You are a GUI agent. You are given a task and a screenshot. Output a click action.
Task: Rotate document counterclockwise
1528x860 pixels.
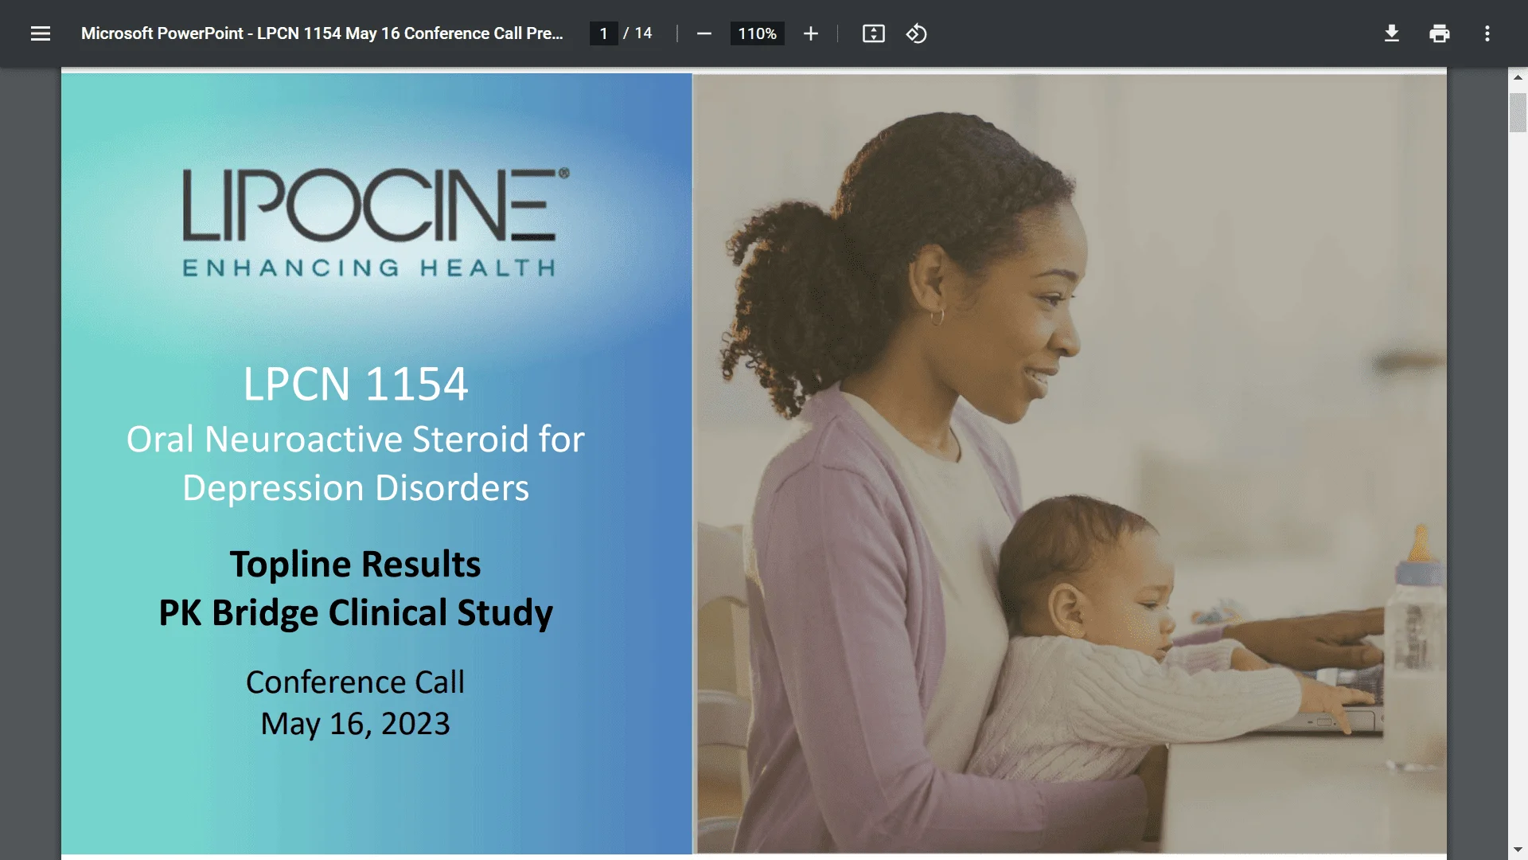[x=916, y=33]
